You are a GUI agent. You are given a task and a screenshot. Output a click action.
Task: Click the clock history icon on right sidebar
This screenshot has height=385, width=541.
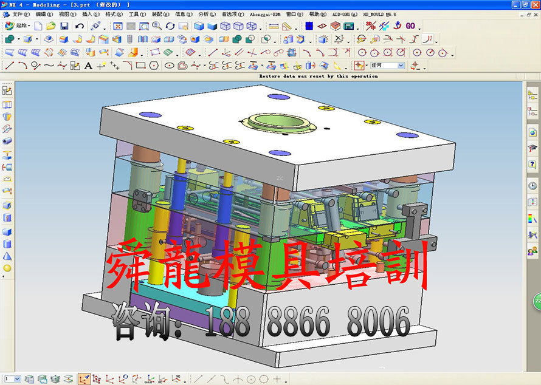tap(532, 186)
